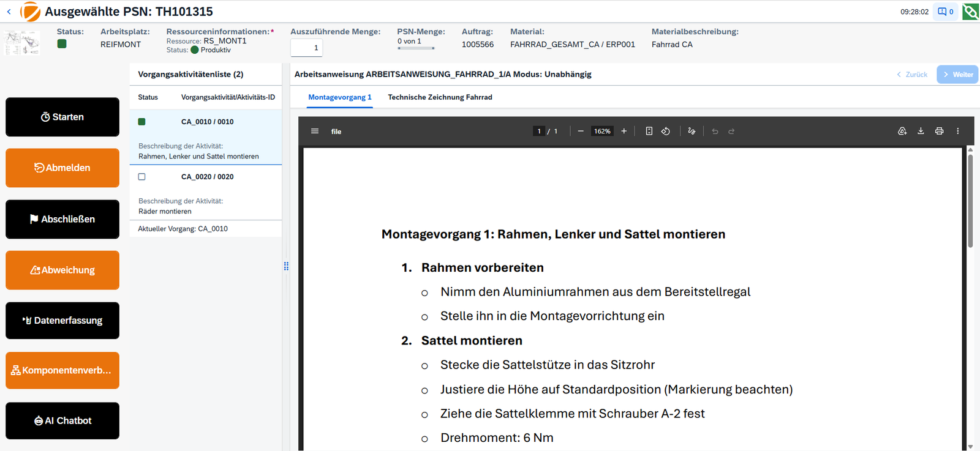The image size is (980, 451).
Task: Switch to the Montagevorgang 1 tab
Action: 340,97
